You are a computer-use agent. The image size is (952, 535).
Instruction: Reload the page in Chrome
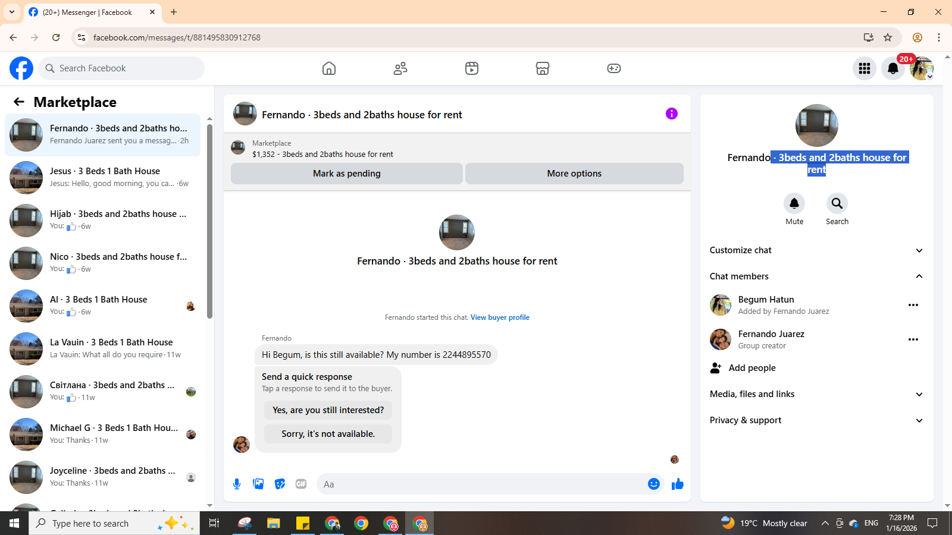[x=56, y=37]
